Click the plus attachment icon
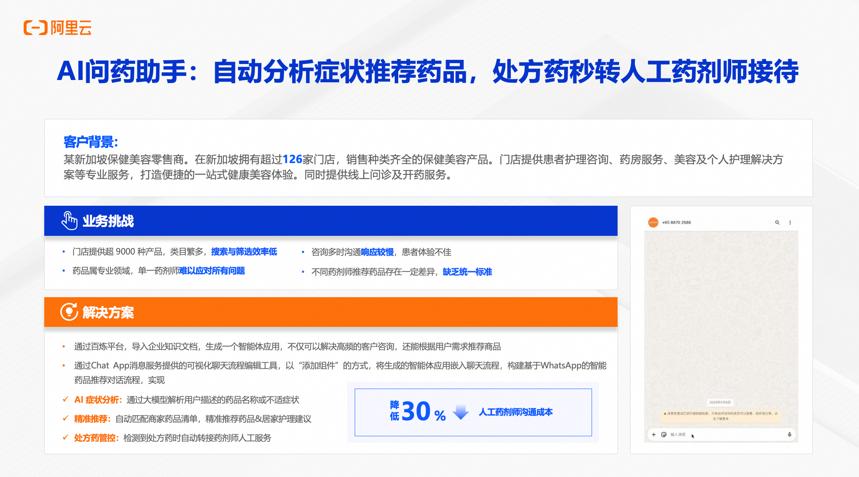 [654, 435]
